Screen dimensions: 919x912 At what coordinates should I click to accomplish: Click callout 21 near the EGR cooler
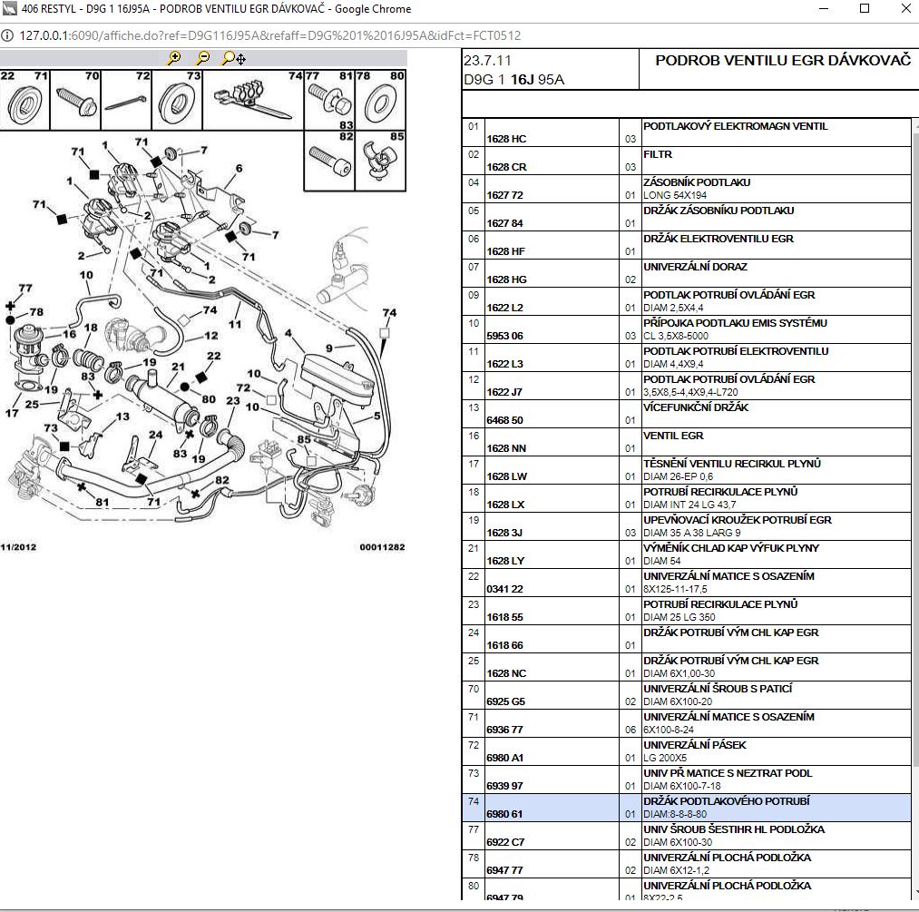(178, 367)
